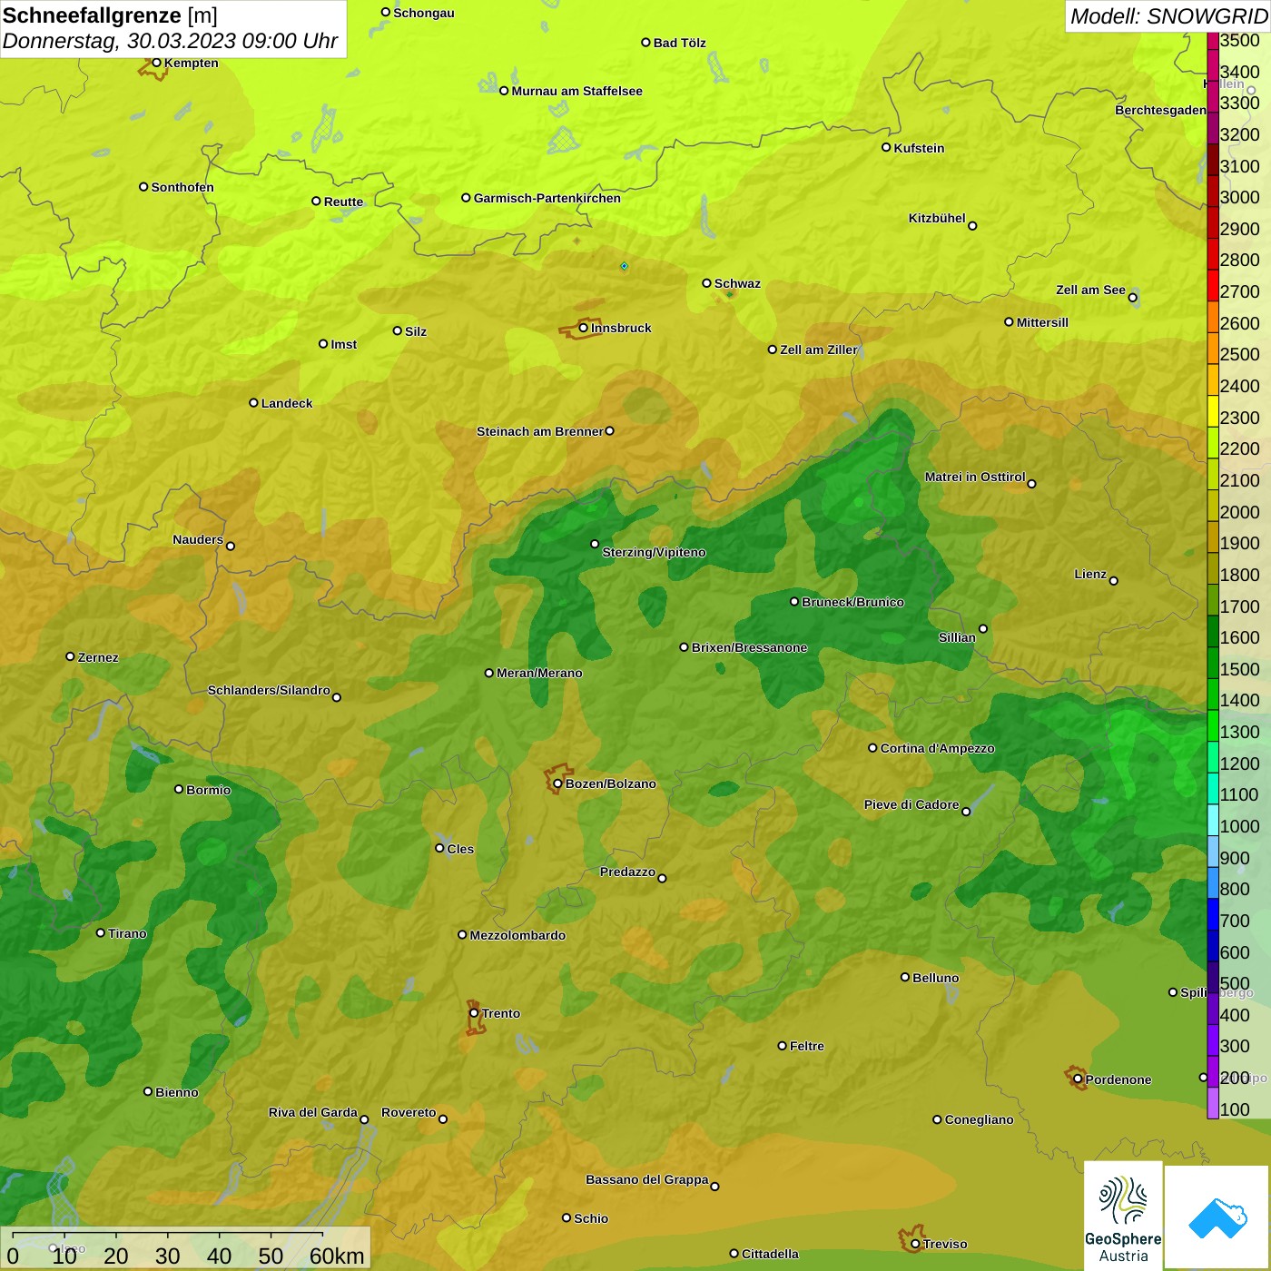Click the Schlanders/Silandro label

coord(269,690)
